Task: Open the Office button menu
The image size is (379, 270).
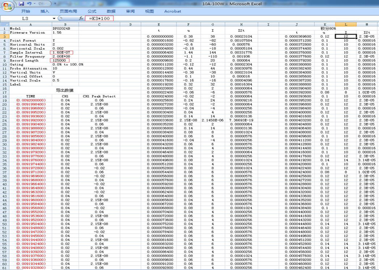Action: click(x=8, y=6)
